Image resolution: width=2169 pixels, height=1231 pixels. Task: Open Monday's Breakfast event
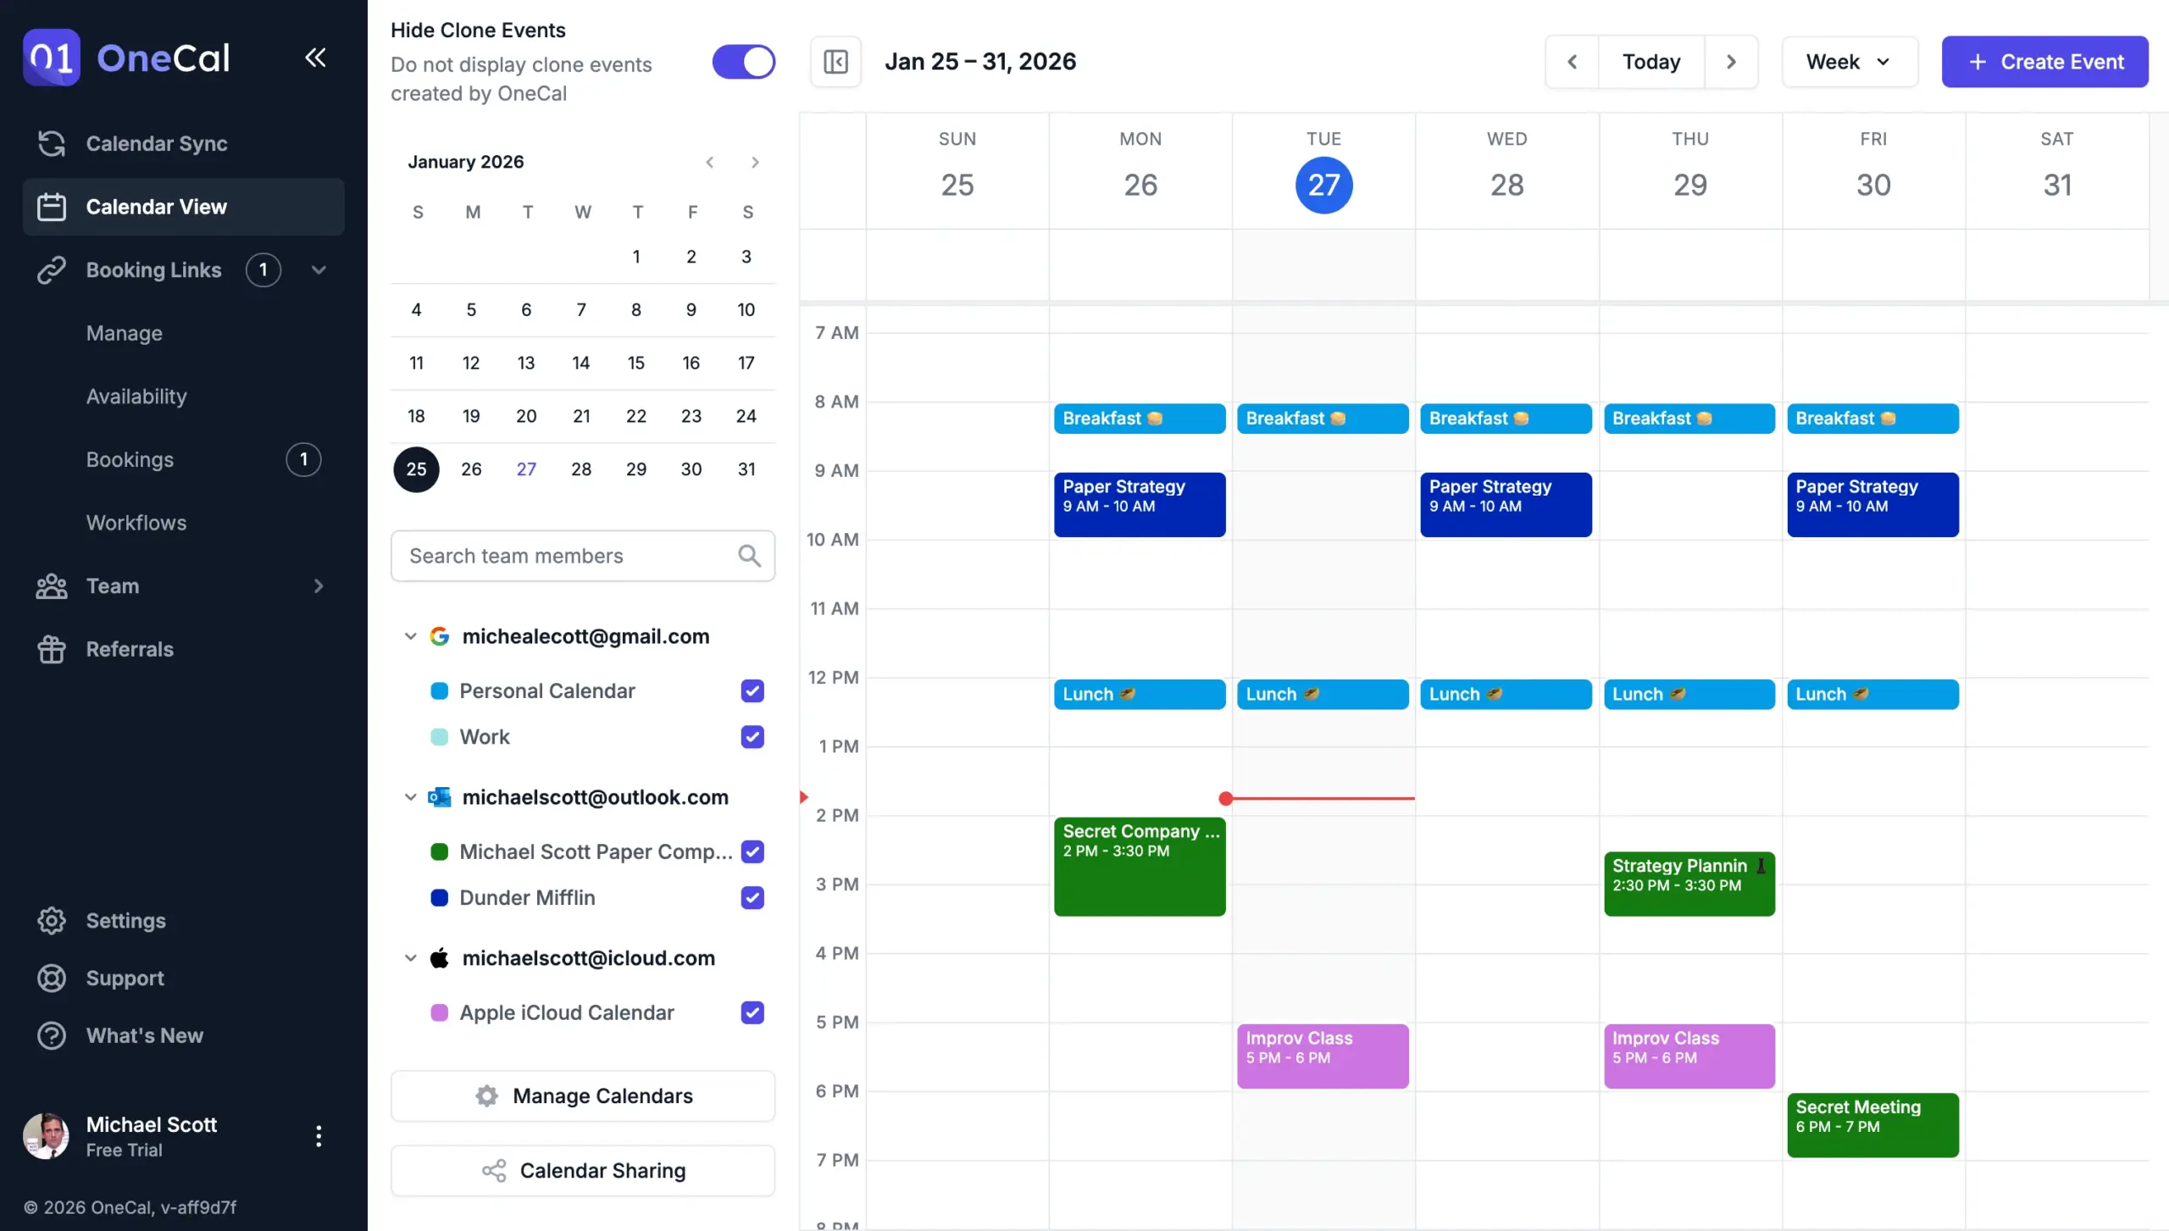(x=1140, y=419)
